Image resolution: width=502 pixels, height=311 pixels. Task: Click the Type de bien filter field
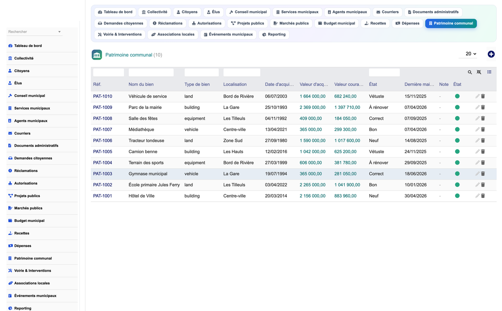click(202, 72)
